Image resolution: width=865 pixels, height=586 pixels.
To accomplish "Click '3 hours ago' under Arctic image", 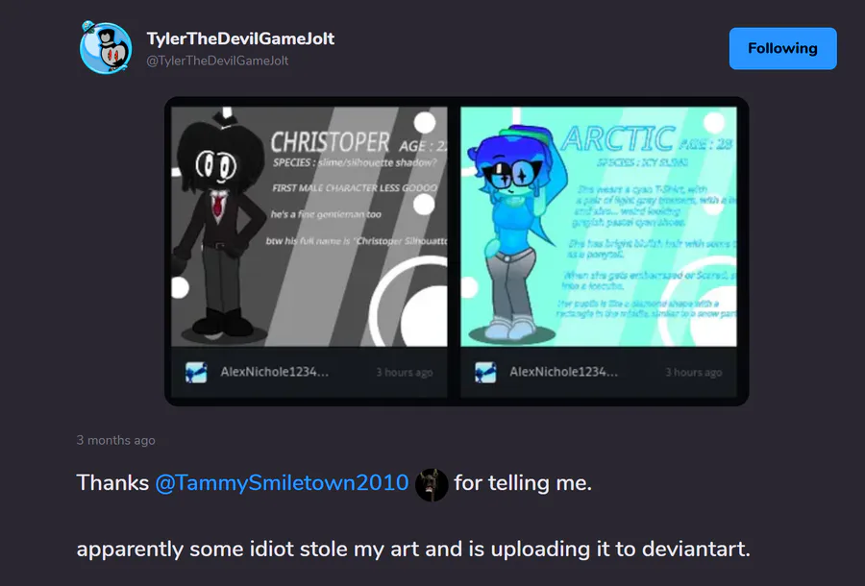I will (693, 373).
